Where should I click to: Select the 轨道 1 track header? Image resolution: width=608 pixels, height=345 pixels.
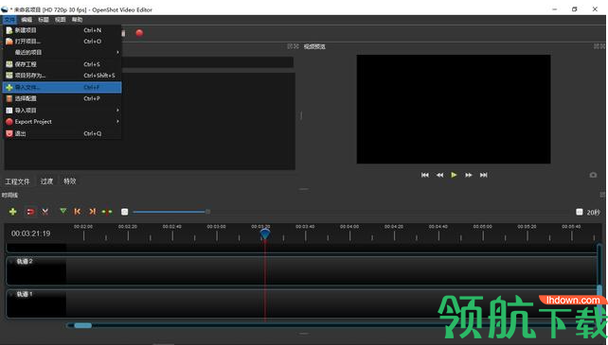coord(36,302)
